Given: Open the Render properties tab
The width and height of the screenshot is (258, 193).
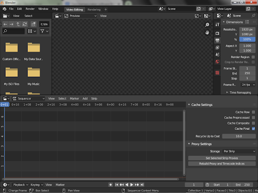Looking at the screenshot, I should point(217,33).
